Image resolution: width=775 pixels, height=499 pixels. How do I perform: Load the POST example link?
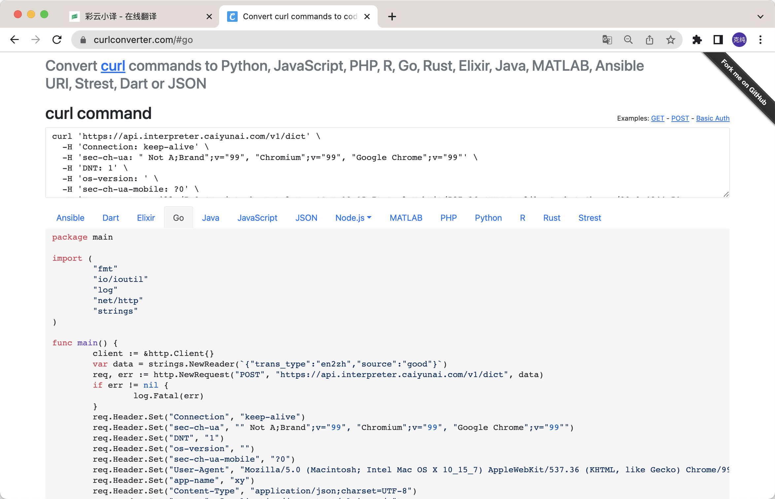pyautogui.click(x=680, y=118)
